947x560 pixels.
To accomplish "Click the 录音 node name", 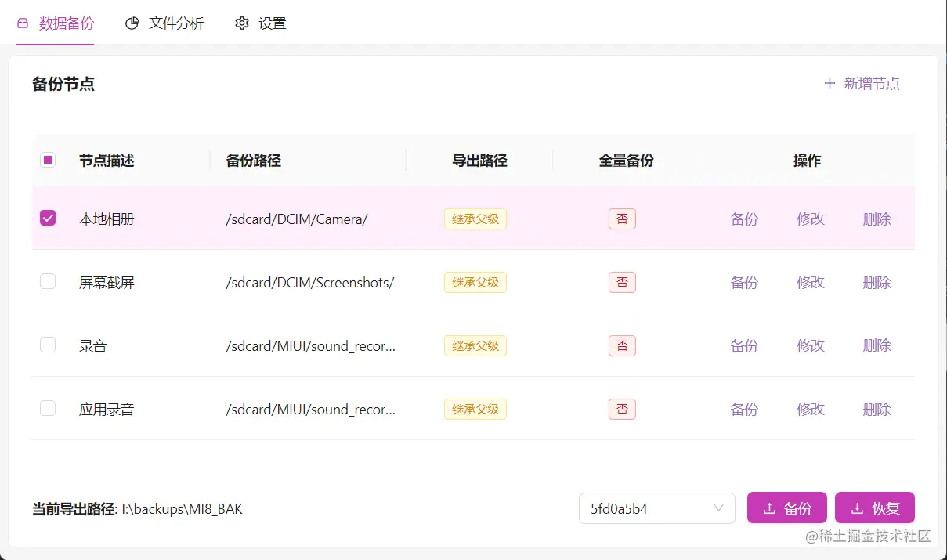I will coord(92,345).
